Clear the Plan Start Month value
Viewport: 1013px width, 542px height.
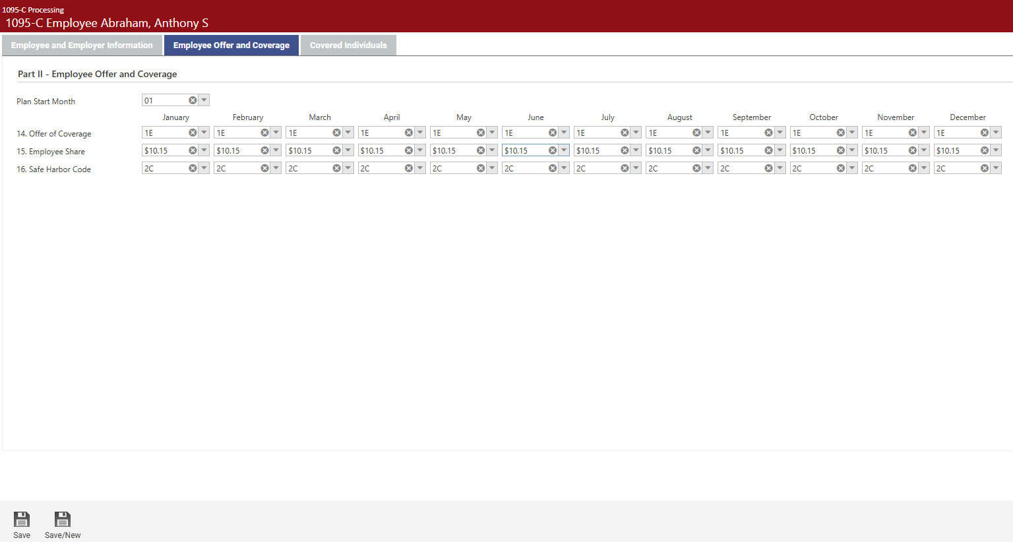tap(193, 100)
